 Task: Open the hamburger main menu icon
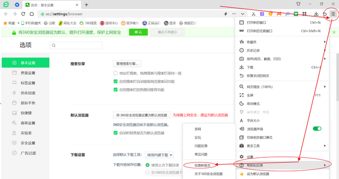(333, 14)
